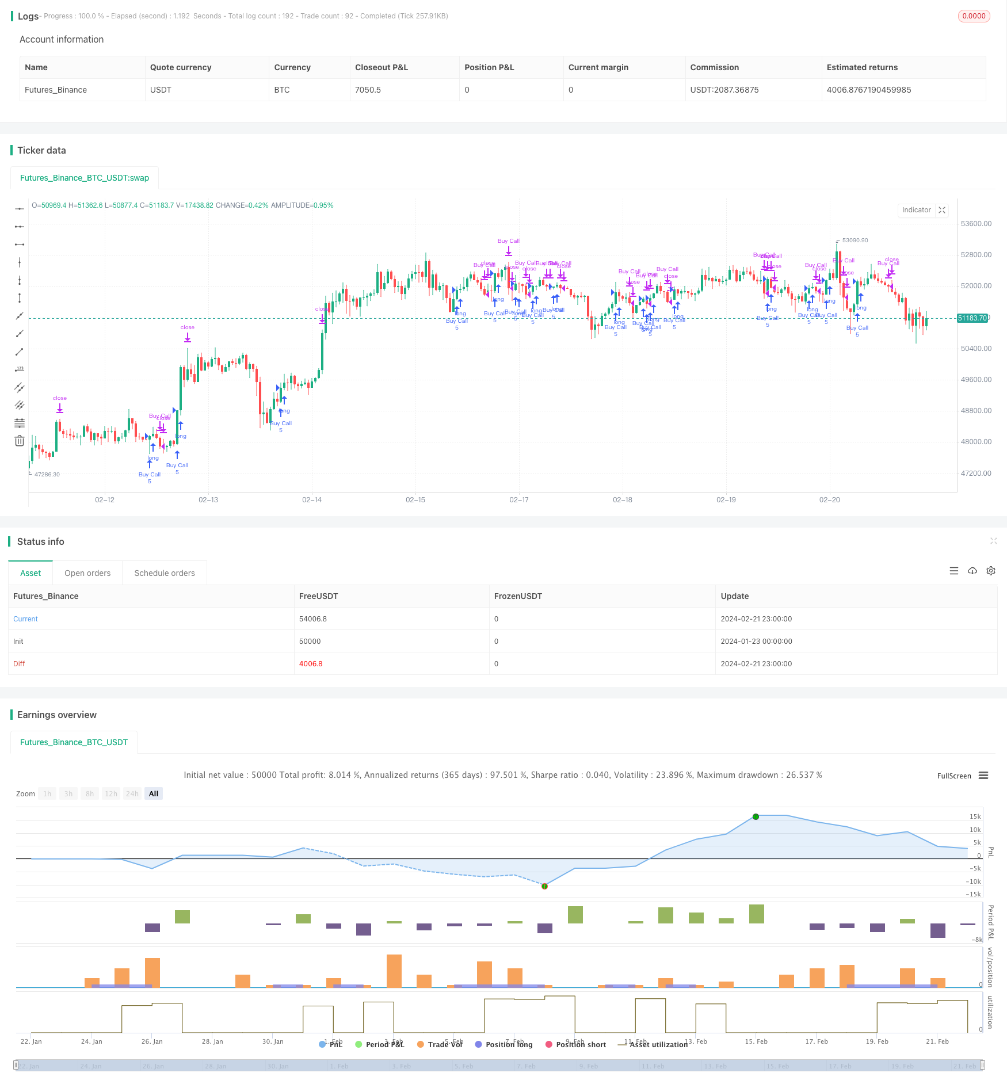Toggle the Period P&L series in legend
The image size is (1007, 1088).
click(x=380, y=1044)
